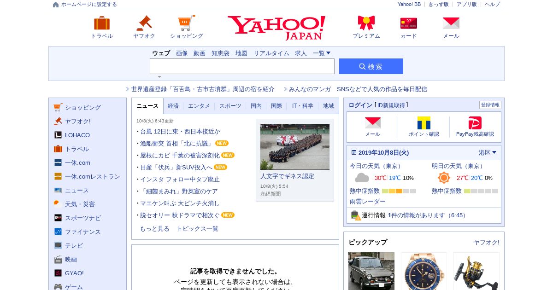The width and height of the screenshot is (553, 290).
Task: Open the Yahoo Auctions gavel icon in header
Action: (144, 23)
